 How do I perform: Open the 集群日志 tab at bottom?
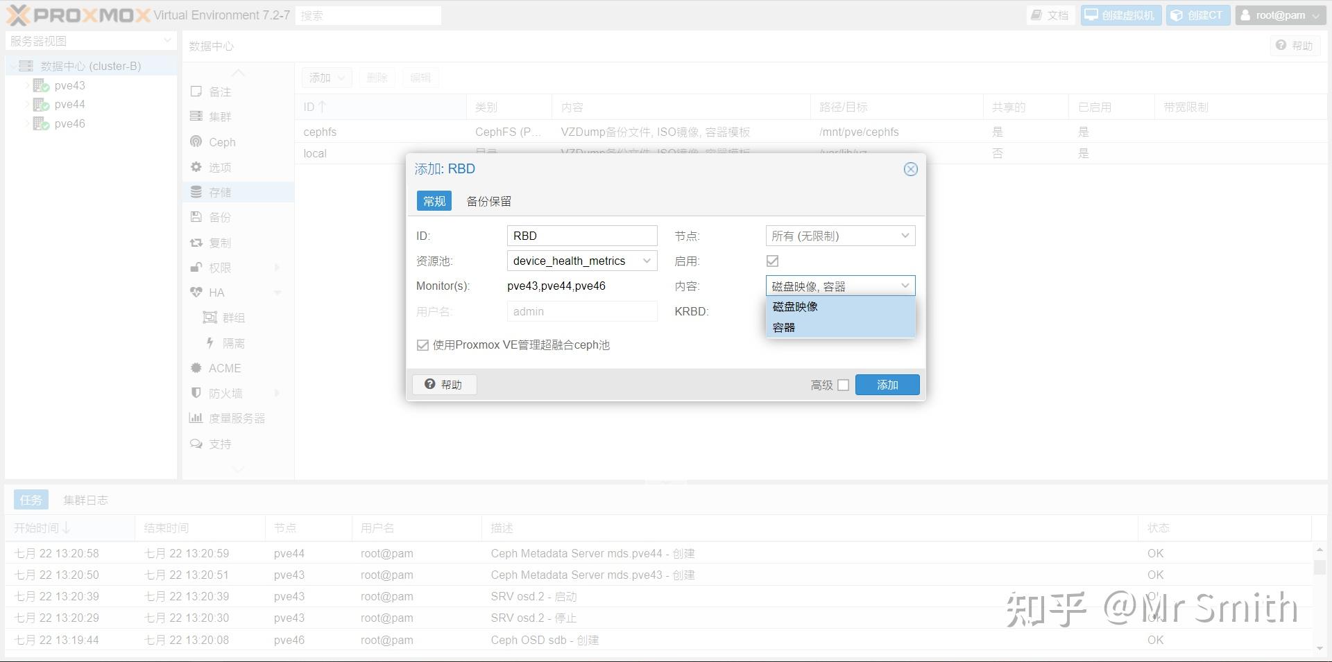[x=85, y=499]
